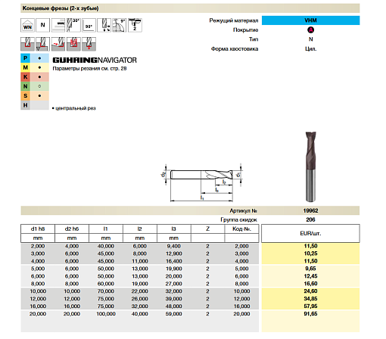
Task: Select the price 91,65 for 20,000 diameter
Action: (x=310, y=314)
